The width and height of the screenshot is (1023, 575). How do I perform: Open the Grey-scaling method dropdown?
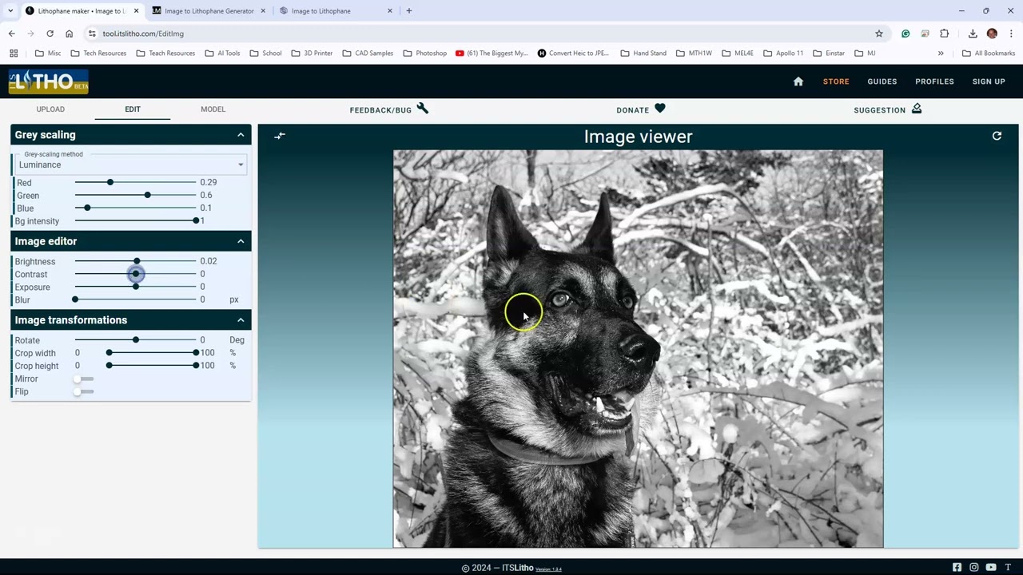131,165
